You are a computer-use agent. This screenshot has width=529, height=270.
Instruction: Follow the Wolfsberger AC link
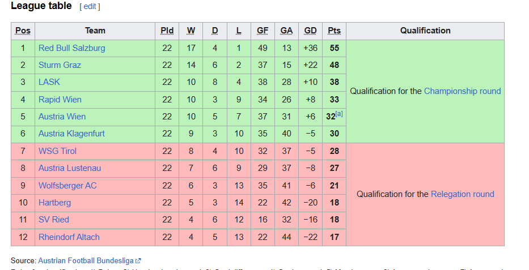(x=67, y=186)
